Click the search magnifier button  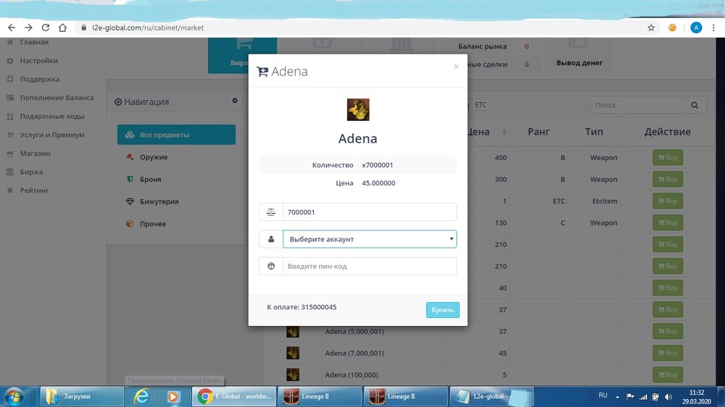(694, 105)
